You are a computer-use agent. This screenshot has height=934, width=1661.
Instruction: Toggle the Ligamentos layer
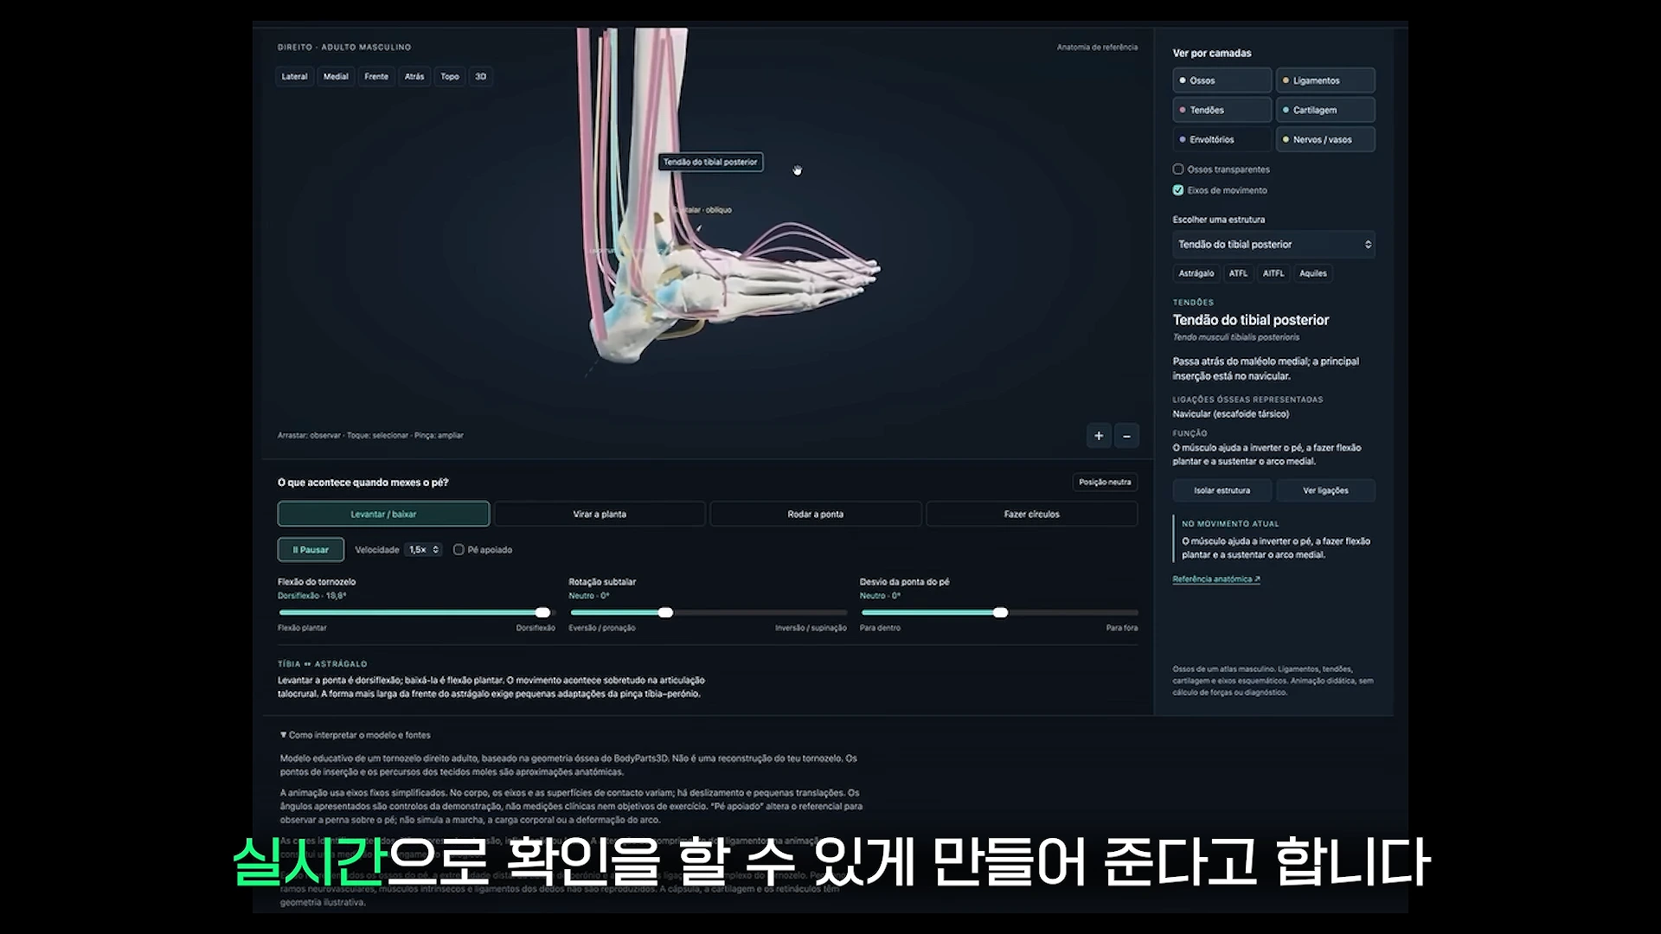(1325, 80)
